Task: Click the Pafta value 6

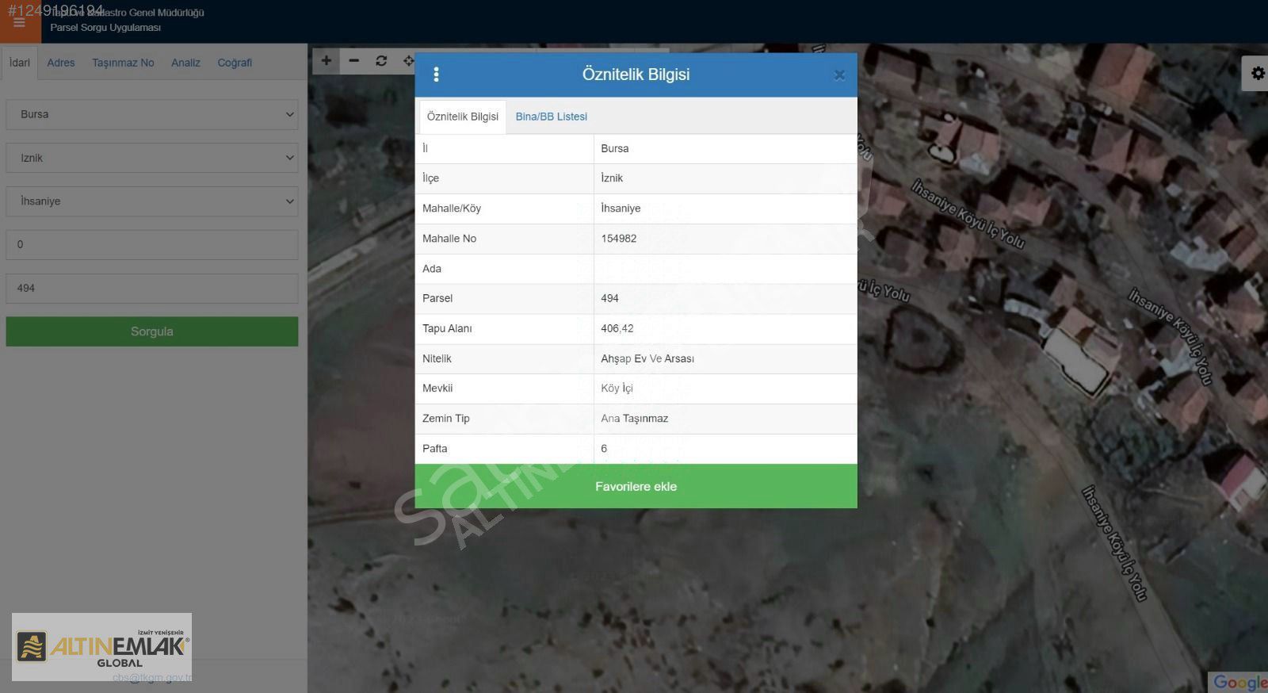Action: tap(604, 449)
